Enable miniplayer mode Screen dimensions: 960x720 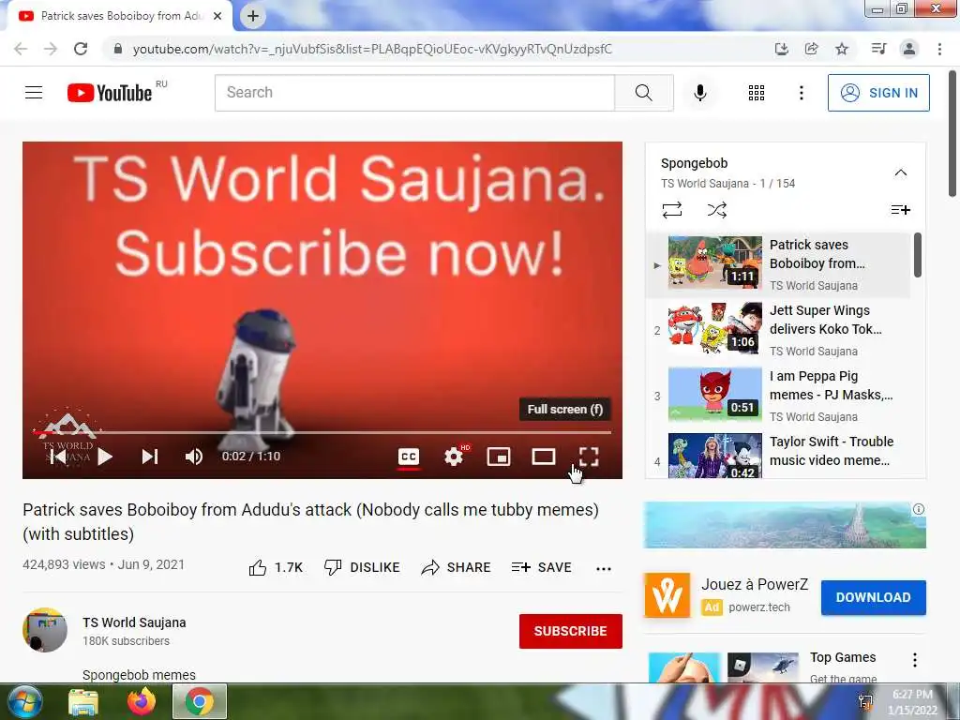coord(499,457)
